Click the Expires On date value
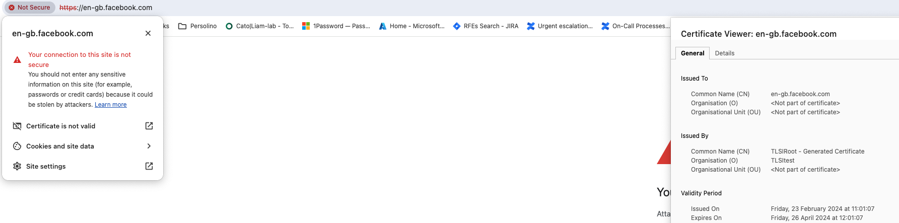 817,218
